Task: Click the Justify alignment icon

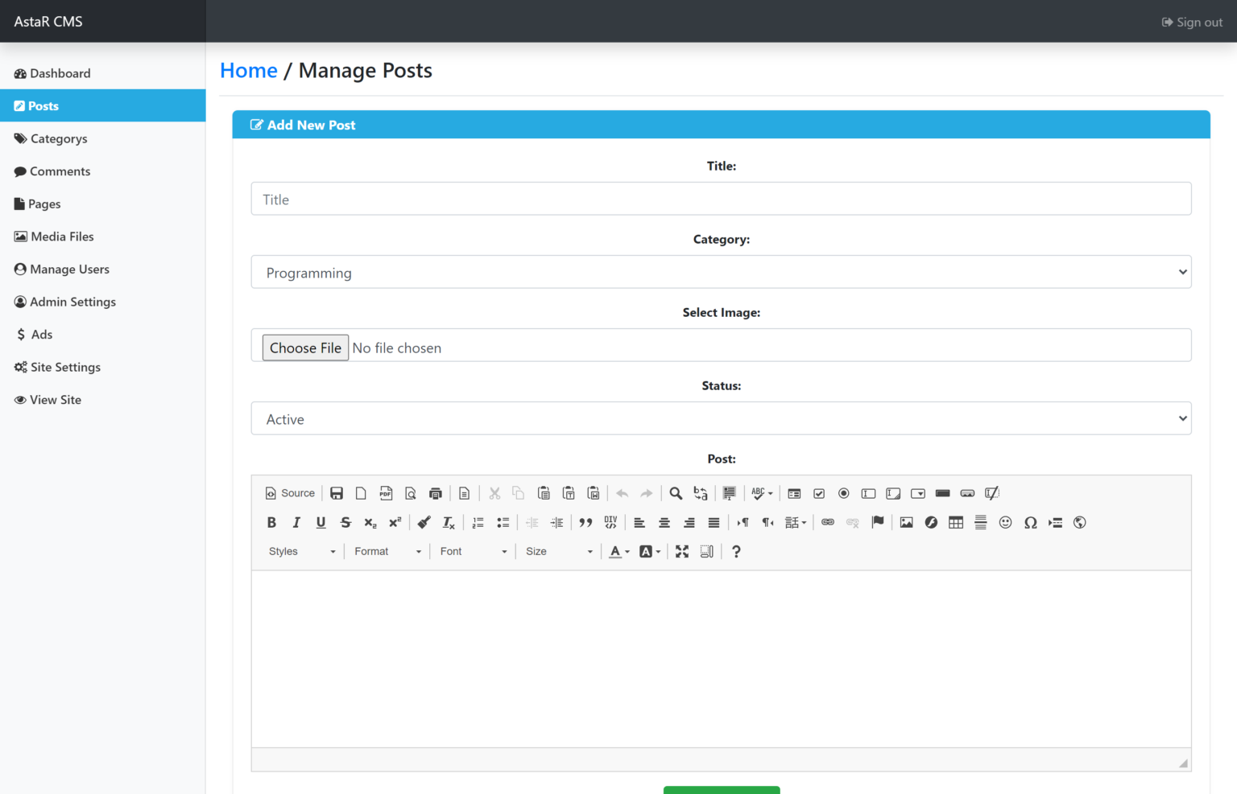Action: pyautogui.click(x=714, y=523)
